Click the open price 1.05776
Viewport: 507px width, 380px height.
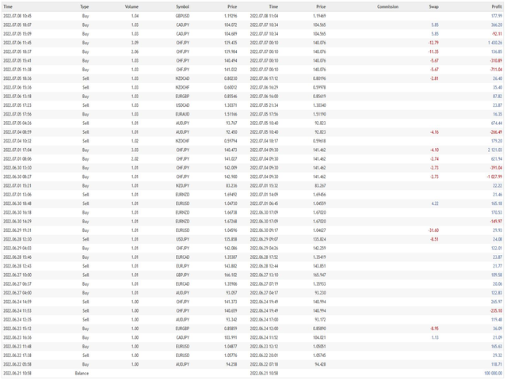point(231,355)
